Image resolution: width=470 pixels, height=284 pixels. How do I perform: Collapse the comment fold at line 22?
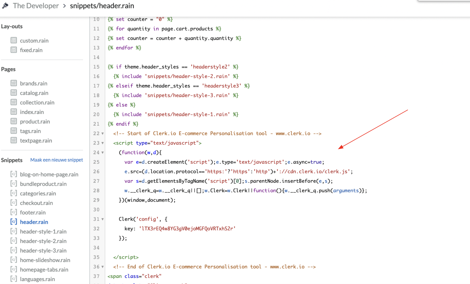(x=103, y=134)
